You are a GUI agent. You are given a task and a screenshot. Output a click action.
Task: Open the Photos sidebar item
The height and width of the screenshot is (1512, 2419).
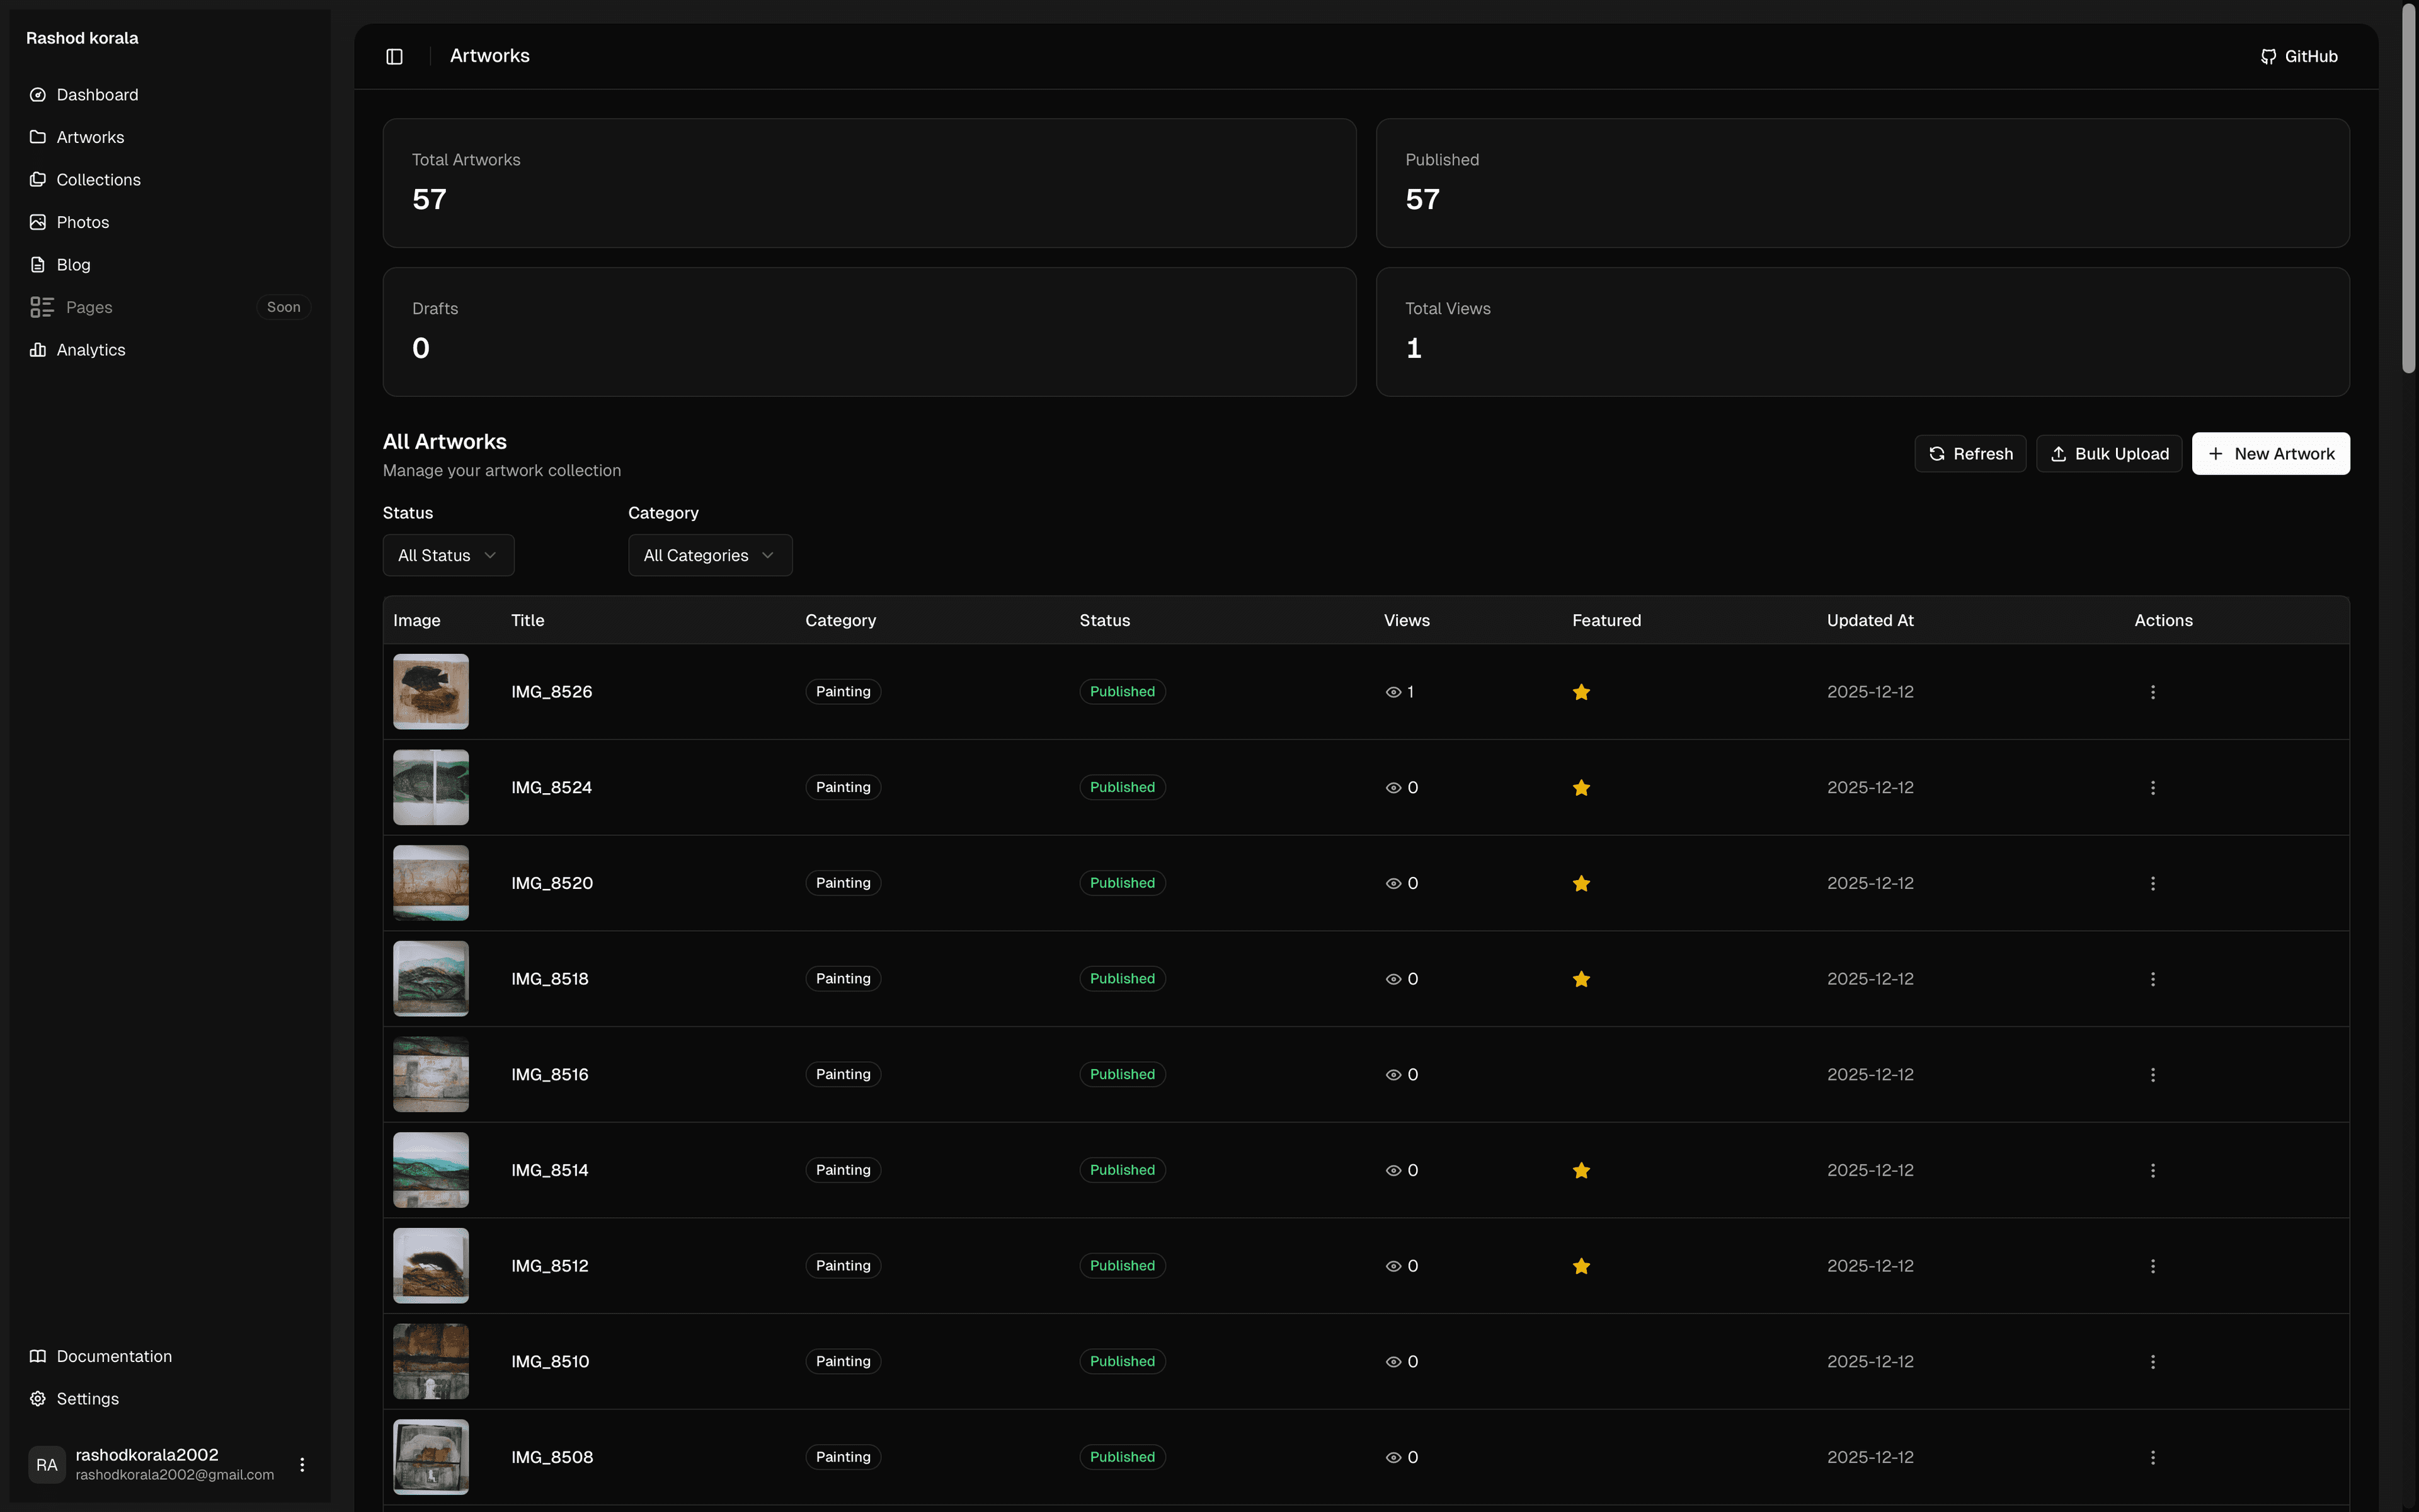82,222
